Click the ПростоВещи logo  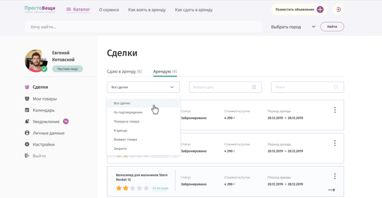pyautogui.click(x=40, y=9)
